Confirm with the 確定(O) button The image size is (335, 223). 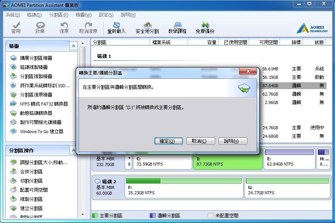click(168, 141)
